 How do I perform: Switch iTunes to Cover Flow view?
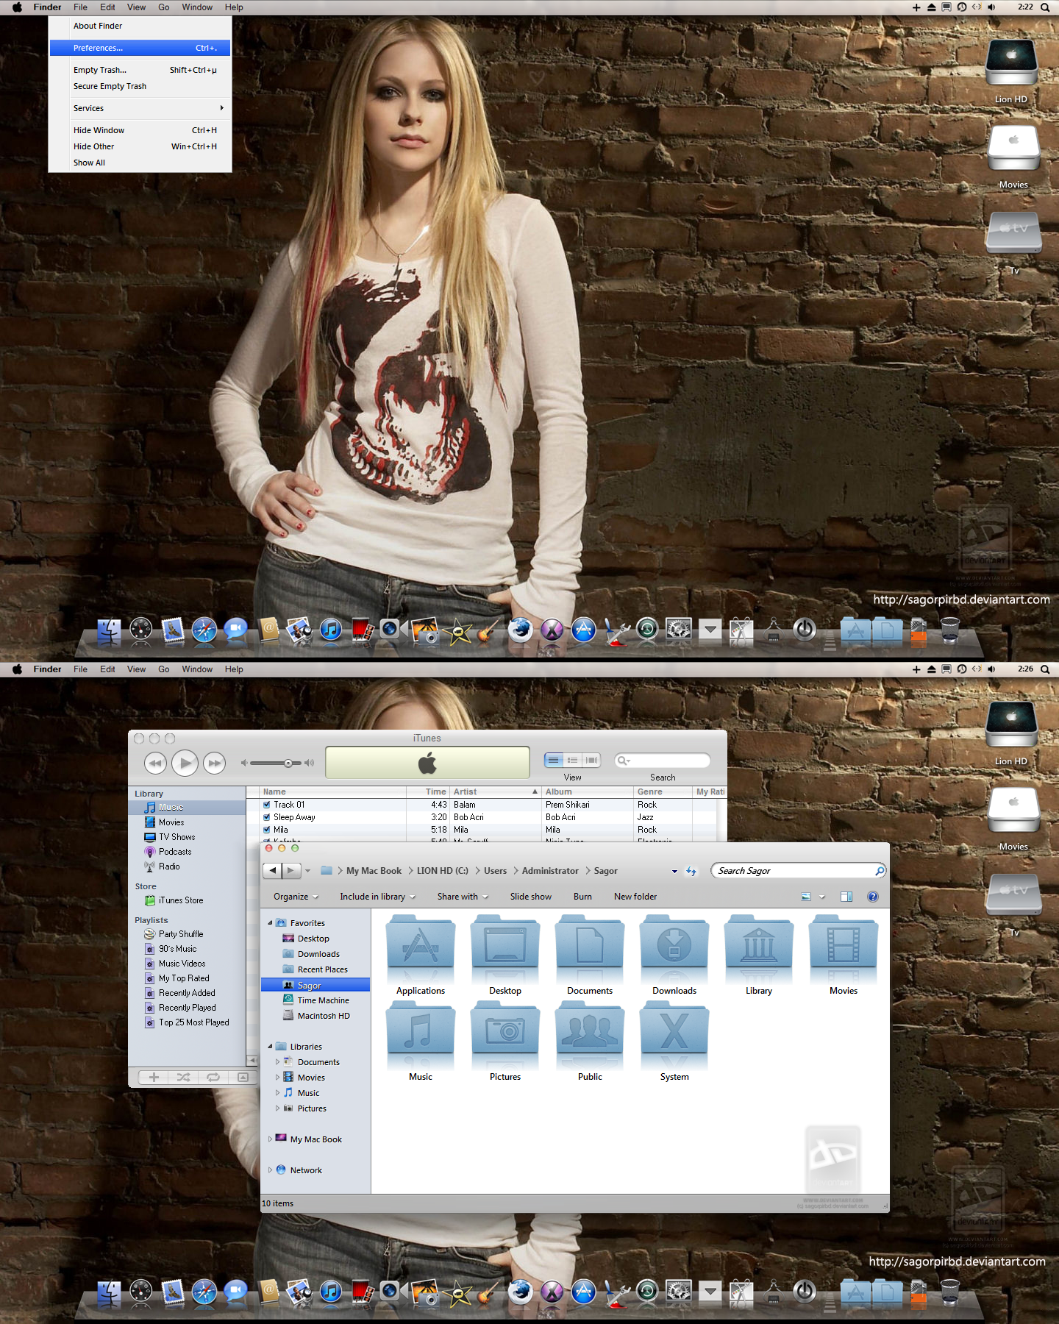(x=592, y=761)
